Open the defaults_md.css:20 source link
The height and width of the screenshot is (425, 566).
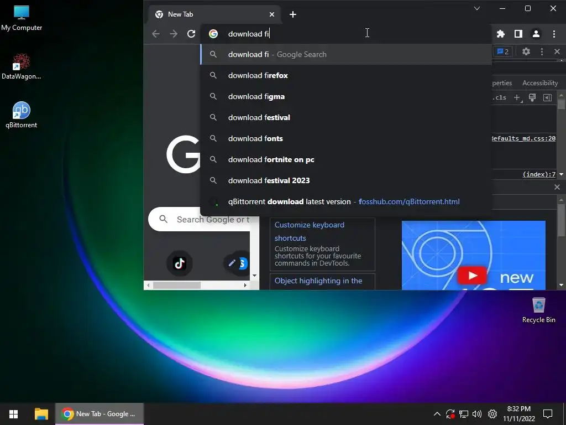coord(524,138)
